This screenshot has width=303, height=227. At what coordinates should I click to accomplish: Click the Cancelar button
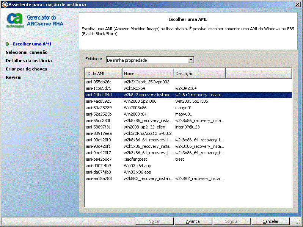pyautogui.click(x=270, y=221)
